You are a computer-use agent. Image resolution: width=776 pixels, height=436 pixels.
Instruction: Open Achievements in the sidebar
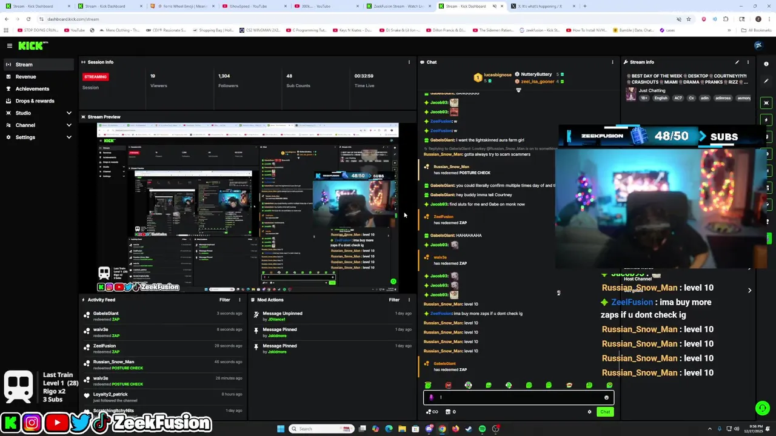point(32,88)
